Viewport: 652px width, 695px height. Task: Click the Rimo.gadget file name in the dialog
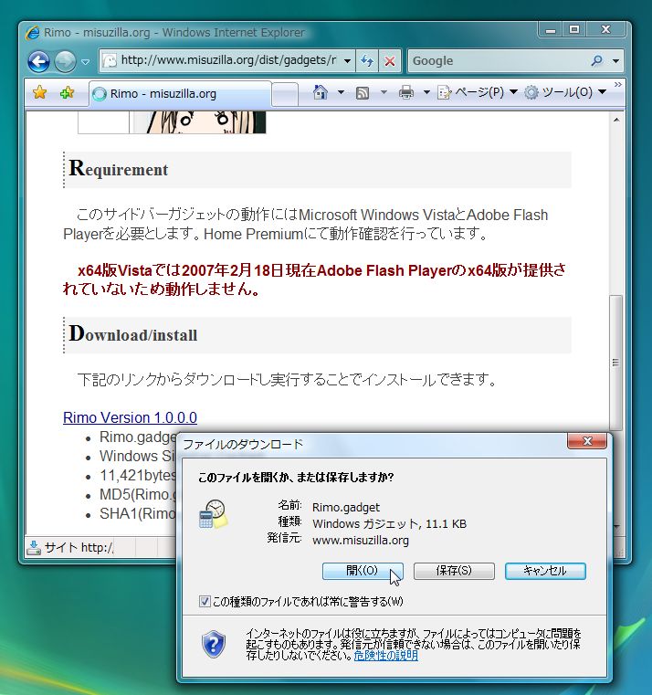(x=346, y=507)
